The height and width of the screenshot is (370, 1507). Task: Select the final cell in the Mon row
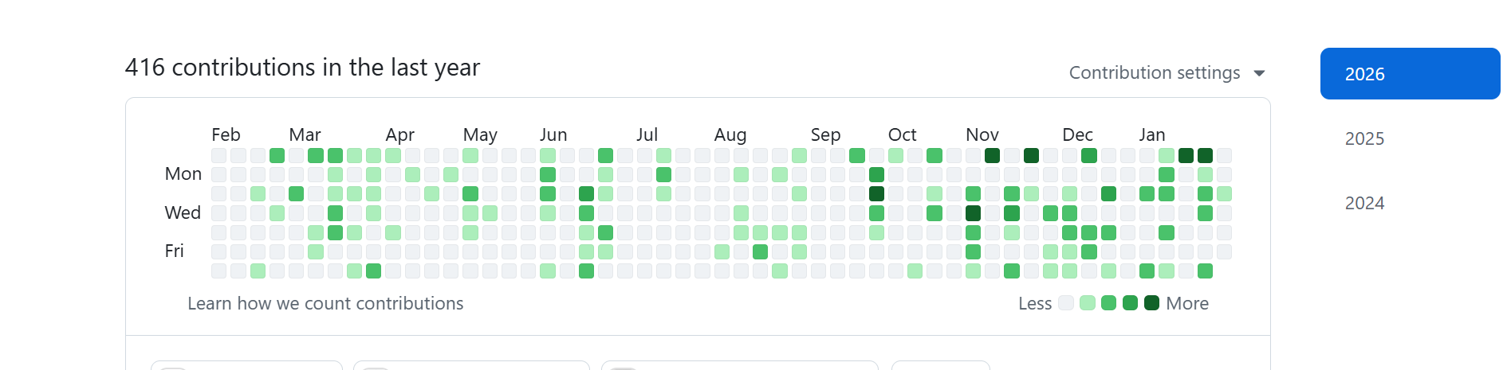[1224, 174]
